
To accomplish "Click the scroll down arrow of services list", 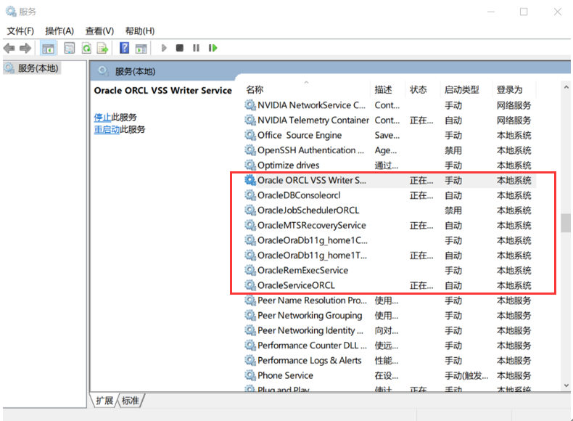I will click(x=566, y=385).
